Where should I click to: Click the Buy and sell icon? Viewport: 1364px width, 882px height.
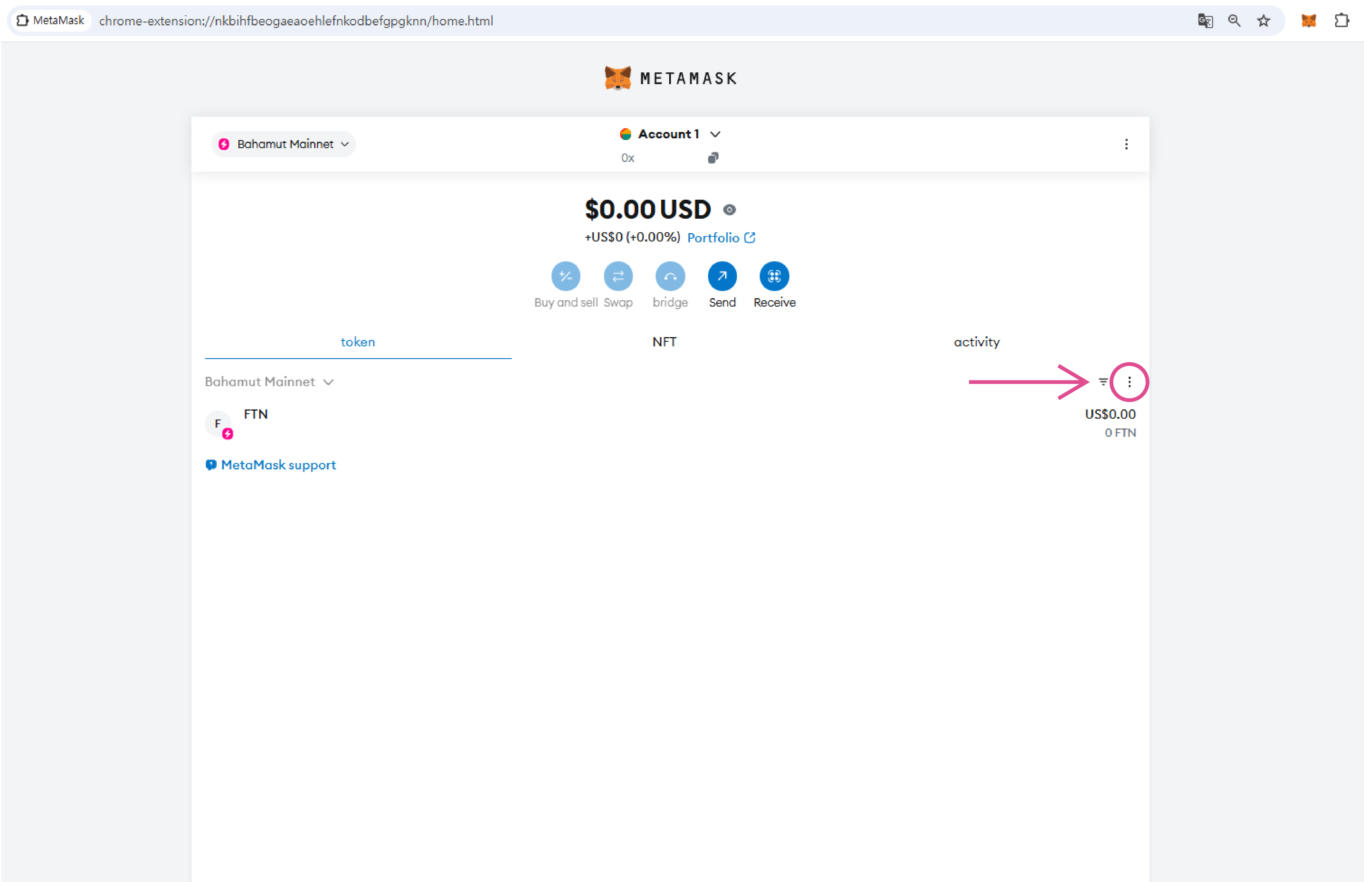[566, 277]
